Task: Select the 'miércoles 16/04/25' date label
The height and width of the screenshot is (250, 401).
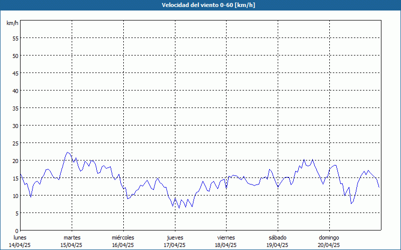Action: 123,241
